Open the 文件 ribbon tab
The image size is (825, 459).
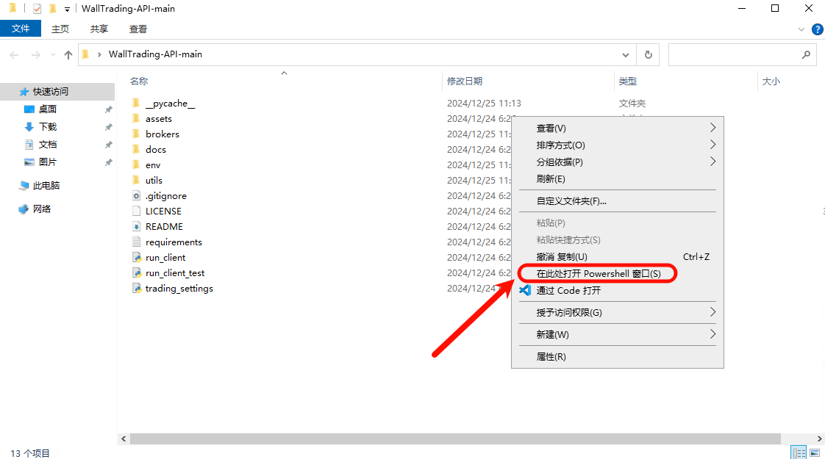[21, 29]
